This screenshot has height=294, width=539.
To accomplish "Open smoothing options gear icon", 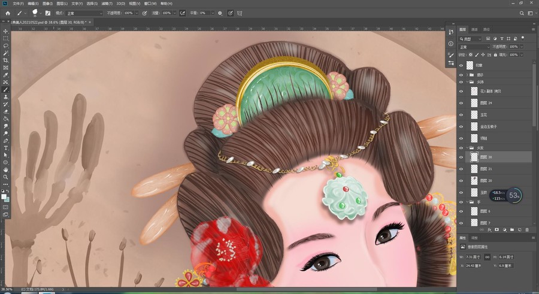I will (x=220, y=13).
